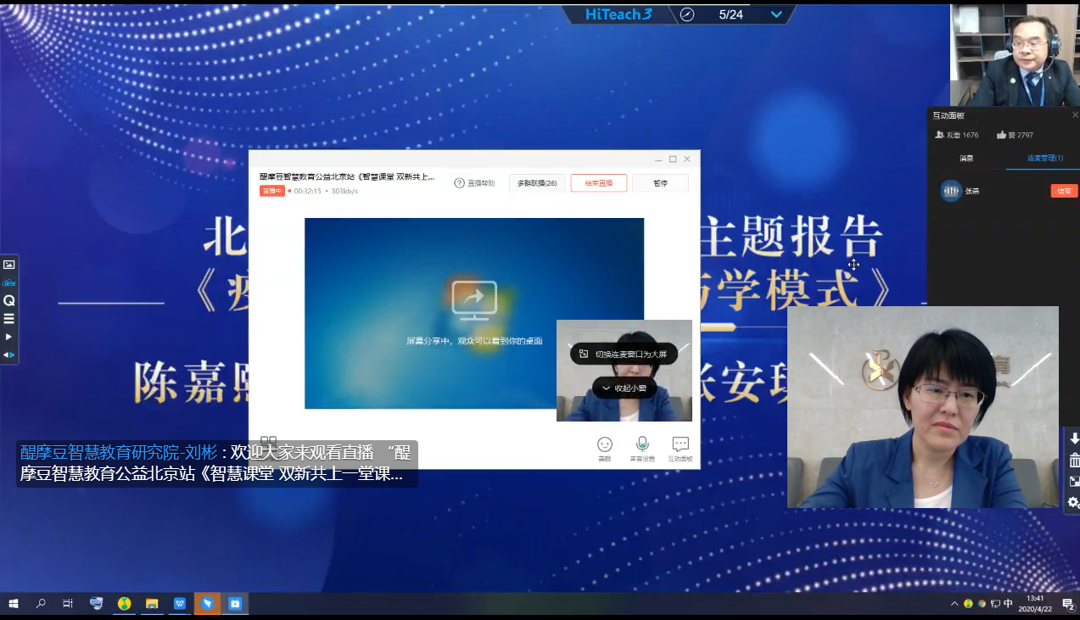Open the beauty filter smiley icon

tap(604, 445)
